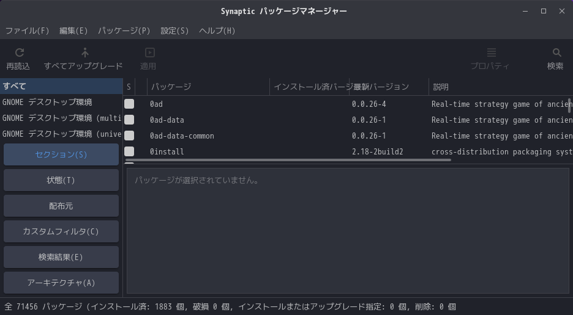Filter by アーキテクチャ(A) architecture
Screen dimensions: 573x315
(61, 283)
